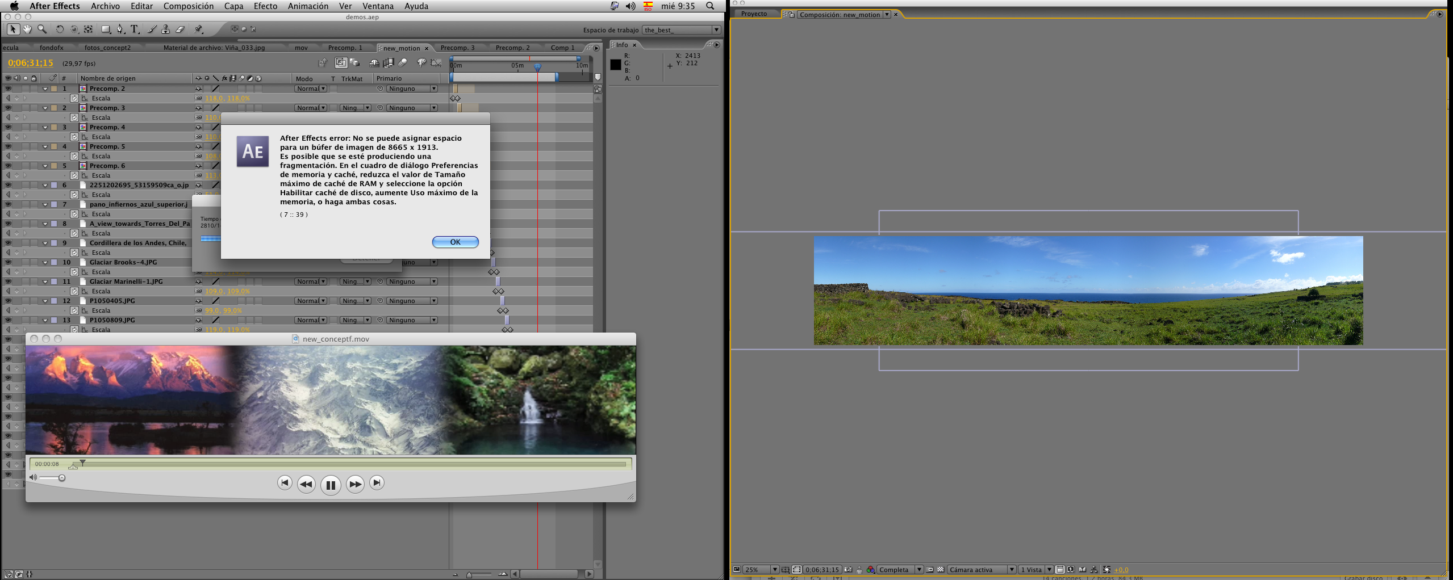Switch to the Precomp. 1 timeline tab
Image resolution: width=1453 pixels, height=580 pixels.
(x=345, y=48)
